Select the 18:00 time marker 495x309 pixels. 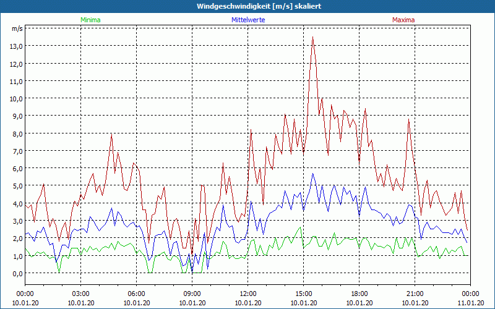pos(359,294)
